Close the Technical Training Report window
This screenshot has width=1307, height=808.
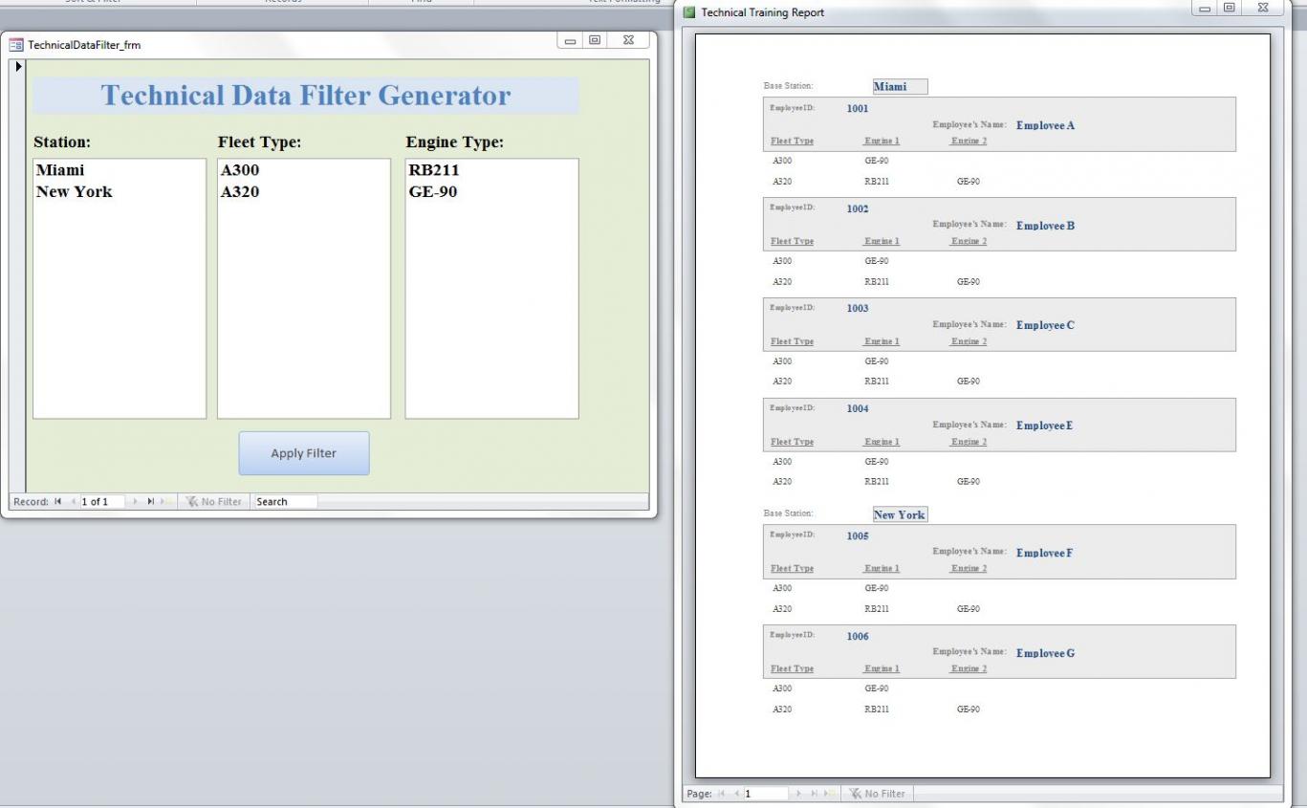pos(1263,8)
